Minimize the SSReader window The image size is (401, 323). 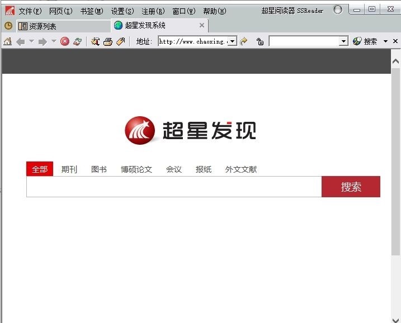356,9
